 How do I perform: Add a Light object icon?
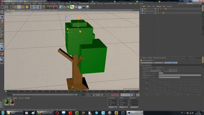(87, 7)
